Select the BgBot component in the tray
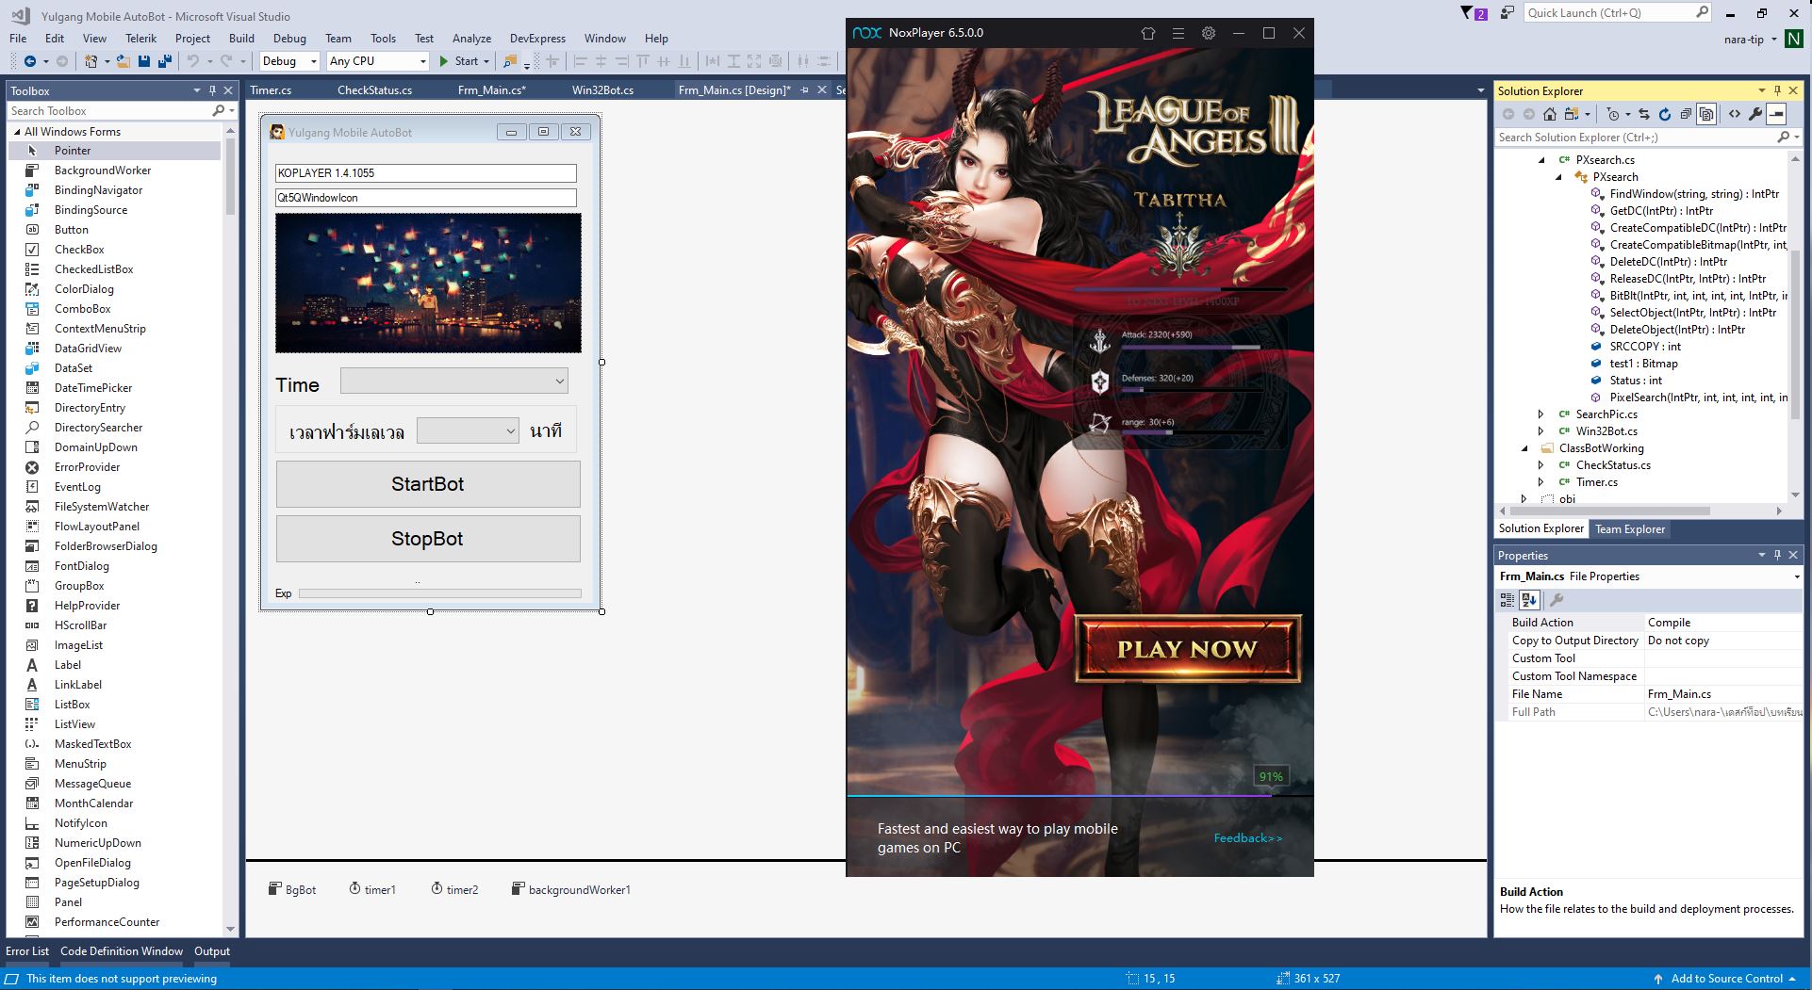Image resolution: width=1812 pixels, height=990 pixels. tap(292, 889)
